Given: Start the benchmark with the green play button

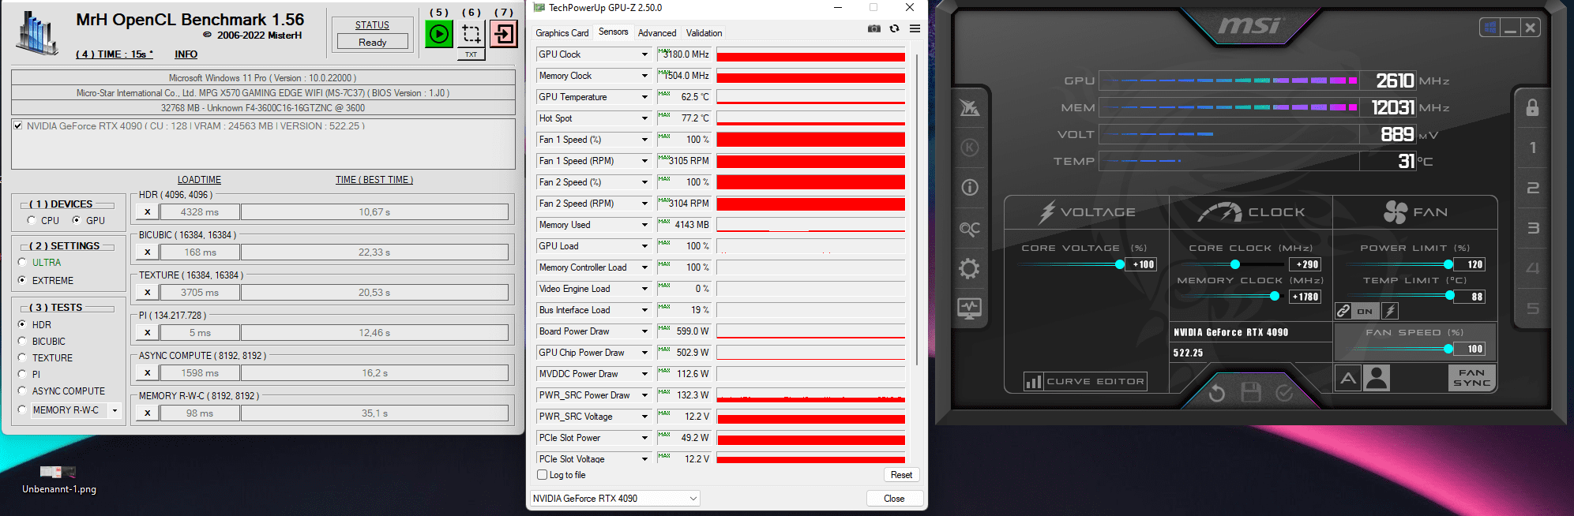Looking at the screenshot, I should tap(439, 34).
